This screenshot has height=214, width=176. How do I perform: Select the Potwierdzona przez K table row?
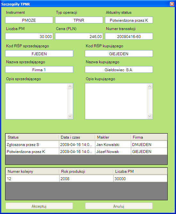coord(86,151)
